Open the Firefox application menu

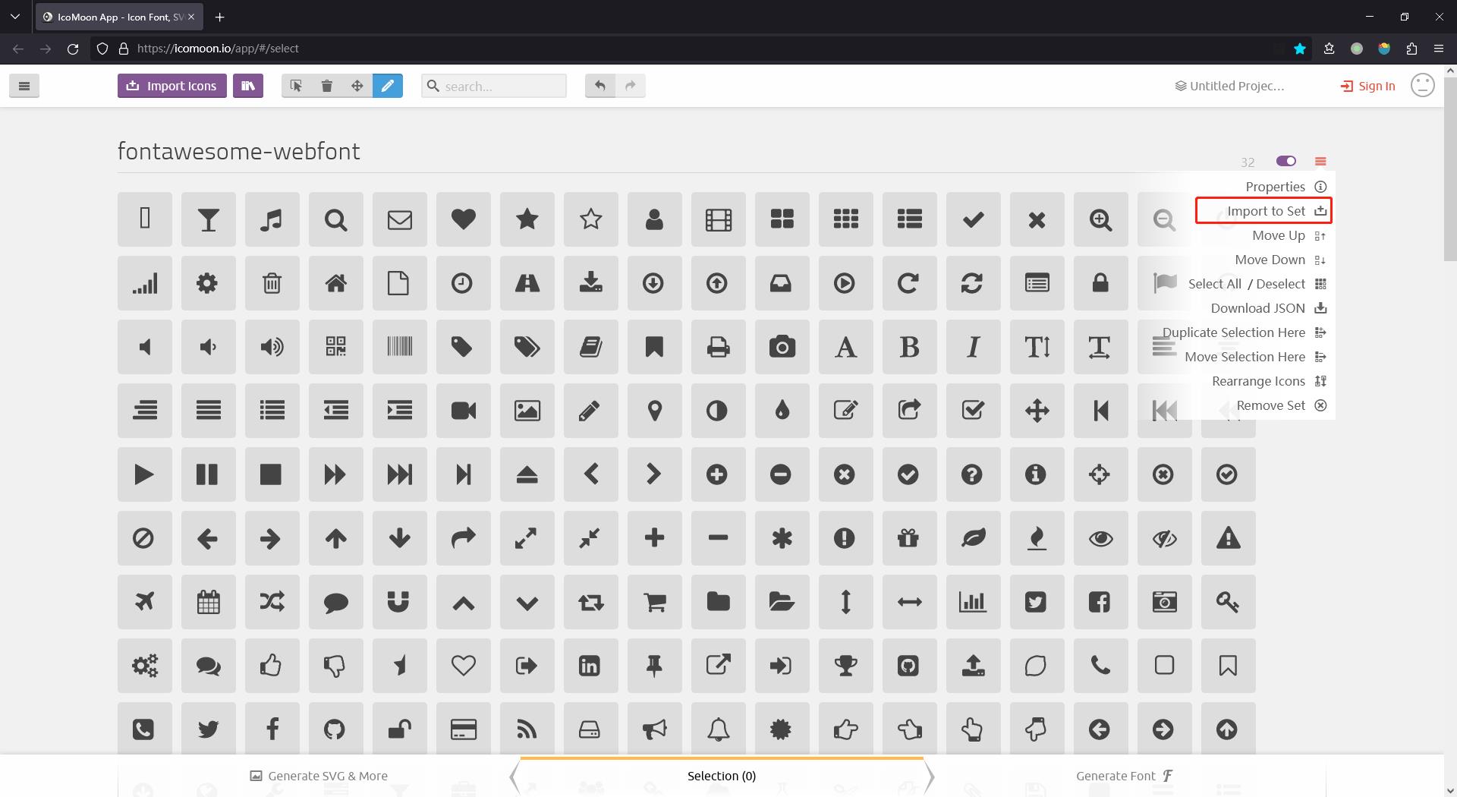click(x=1438, y=48)
